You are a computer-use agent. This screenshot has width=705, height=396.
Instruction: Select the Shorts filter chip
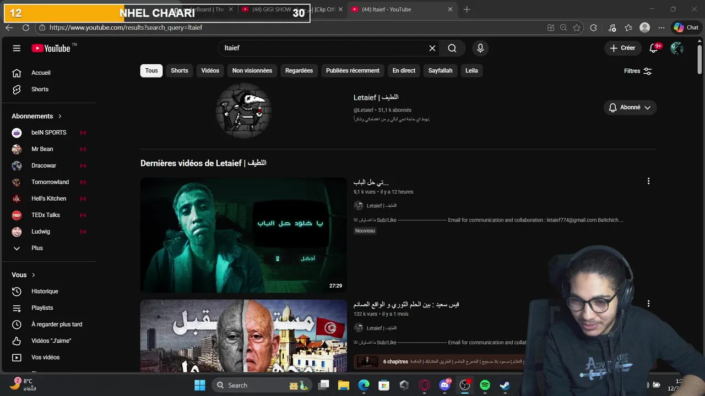(180, 70)
